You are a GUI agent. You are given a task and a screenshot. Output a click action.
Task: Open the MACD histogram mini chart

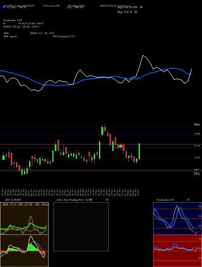(x=24, y=251)
